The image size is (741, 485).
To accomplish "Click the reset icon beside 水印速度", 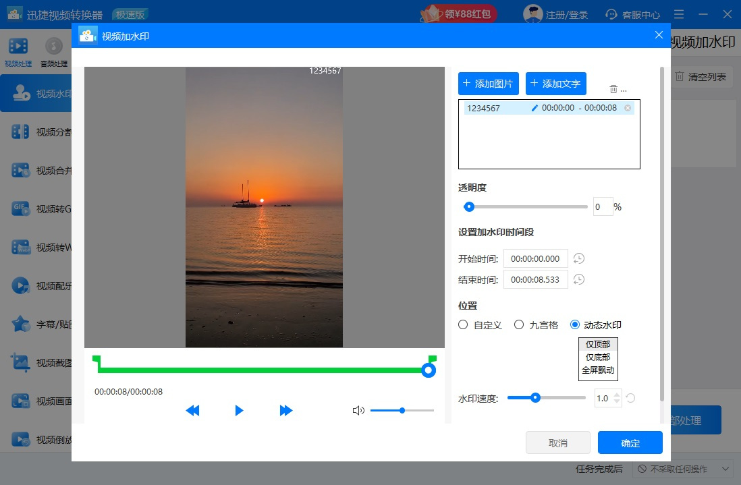I will coord(630,398).
